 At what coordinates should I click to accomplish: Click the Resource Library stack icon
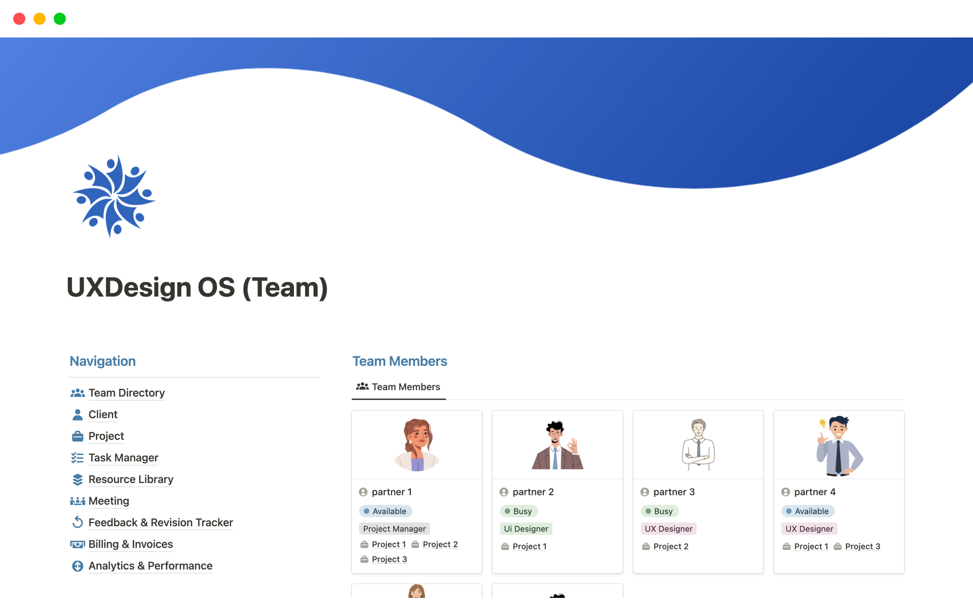(x=77, y=479)
